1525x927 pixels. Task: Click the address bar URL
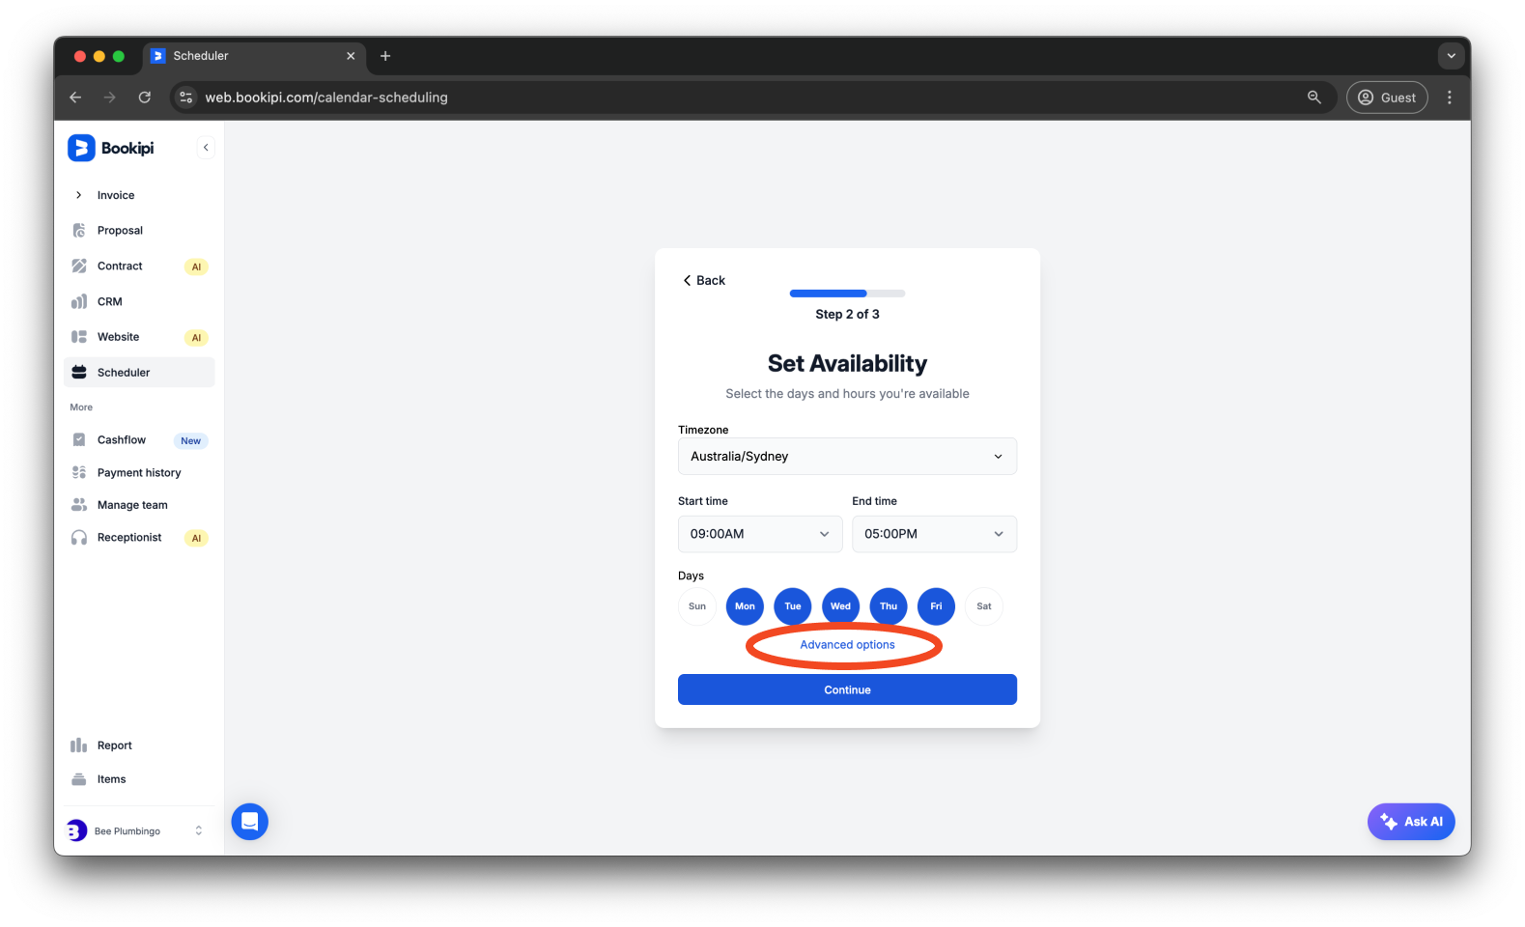[326, 98]
